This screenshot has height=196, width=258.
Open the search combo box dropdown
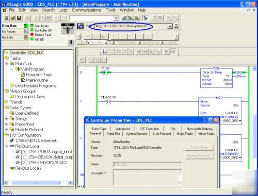116,18
